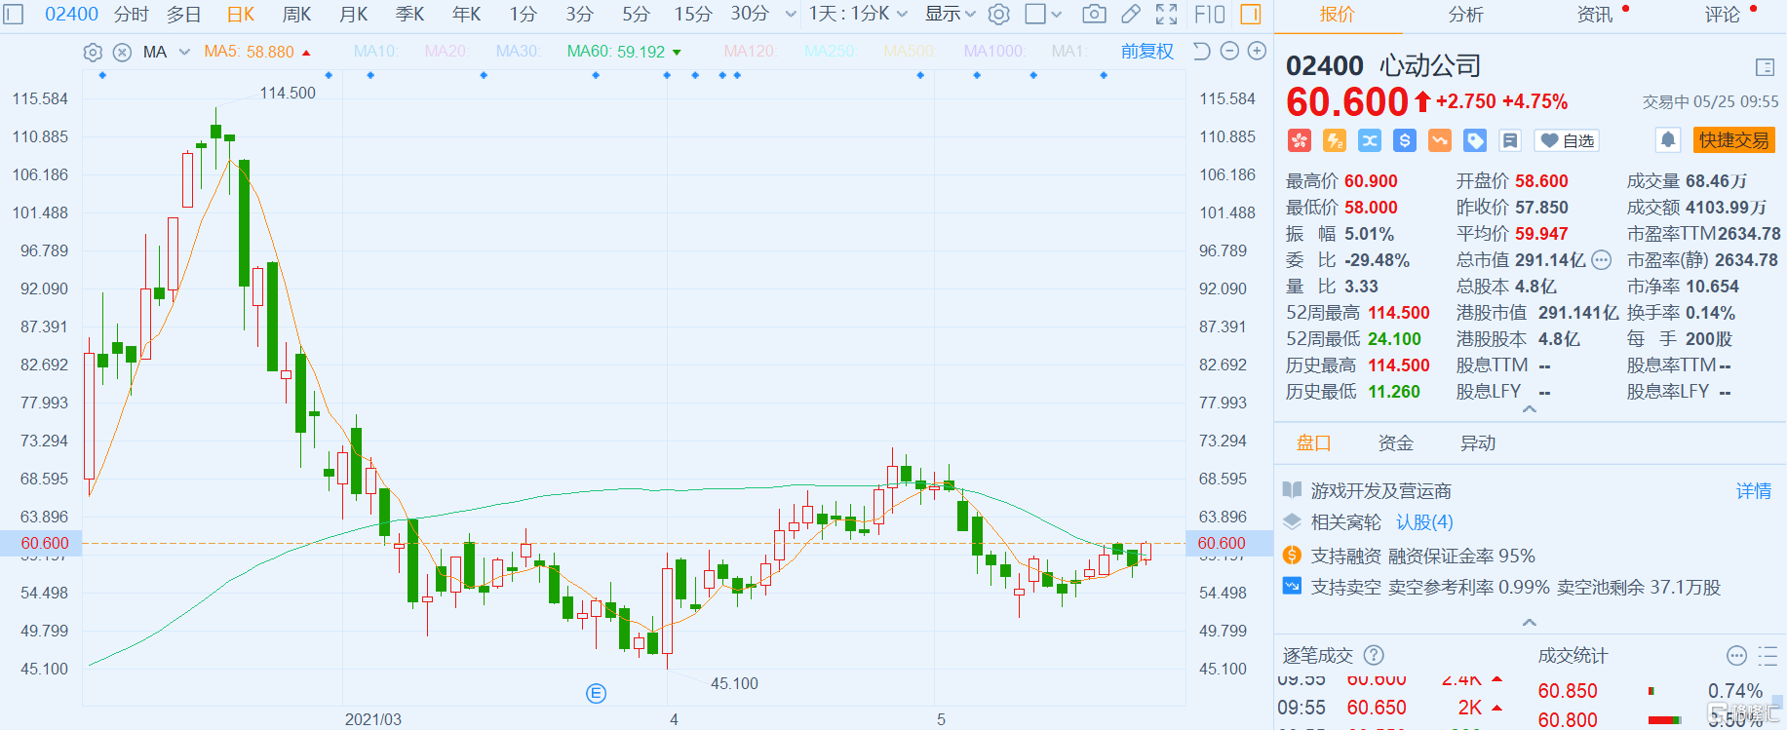Screen dimensions: 1787x730
Task: Click the Hong Kong market flag icon
Action: 1299,140
